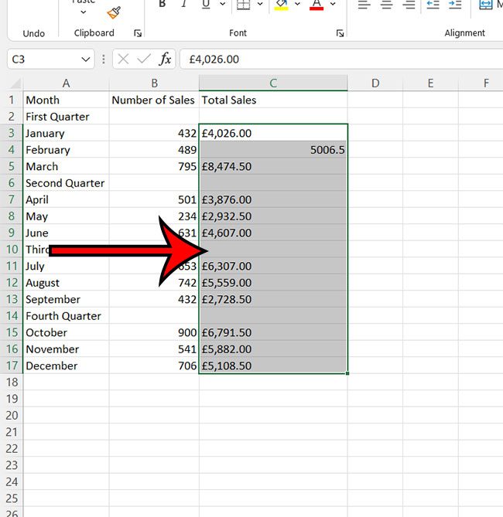Select the column D header
This screenshot has width=503, height=517.
(x=375, y=83)
